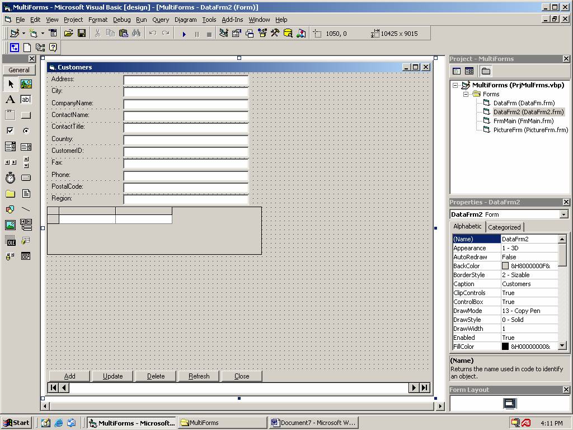Select the ListBox control tool

click(26, 147)
